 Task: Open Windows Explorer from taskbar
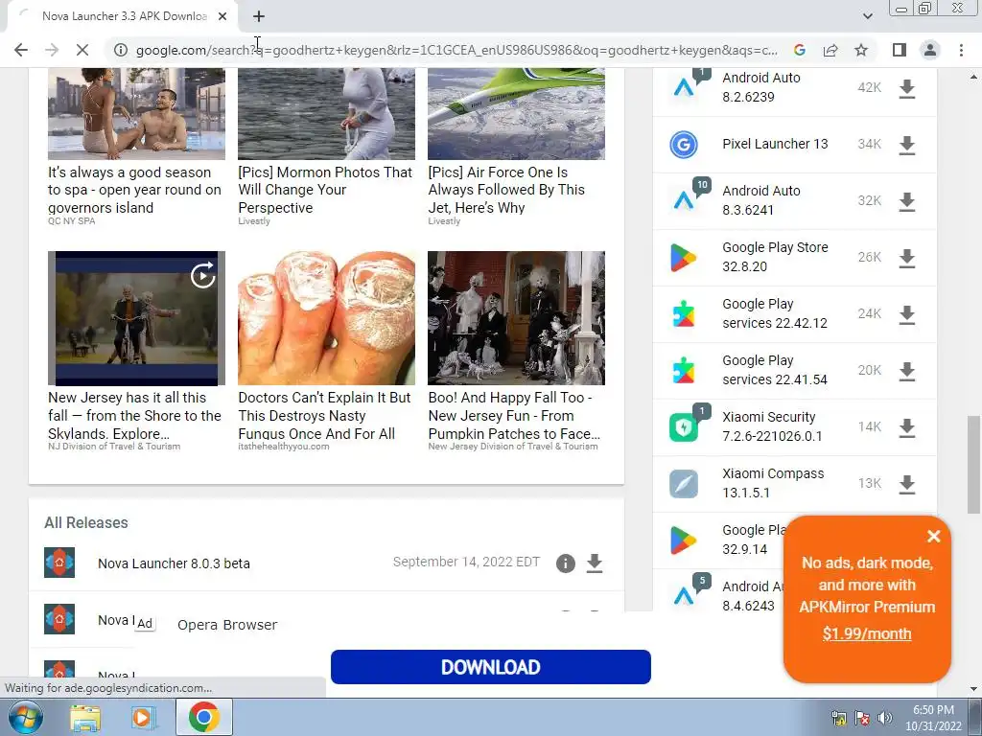[x=85, y=718]
